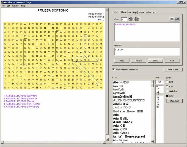
Task: Select font size 18
Action: (x=158, y=102)
